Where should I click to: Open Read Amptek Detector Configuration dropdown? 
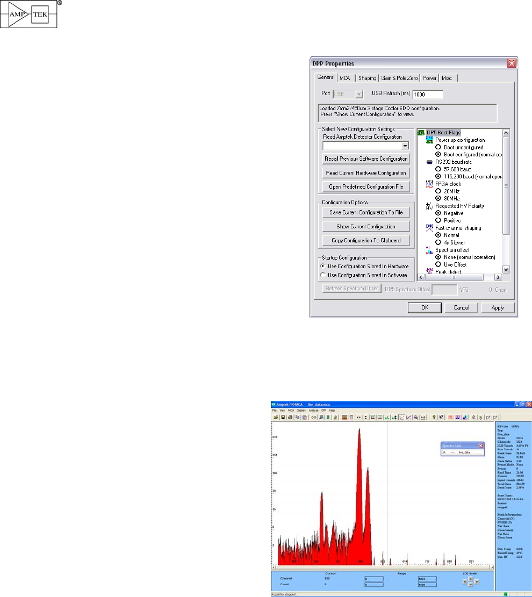tap(405, 146)
